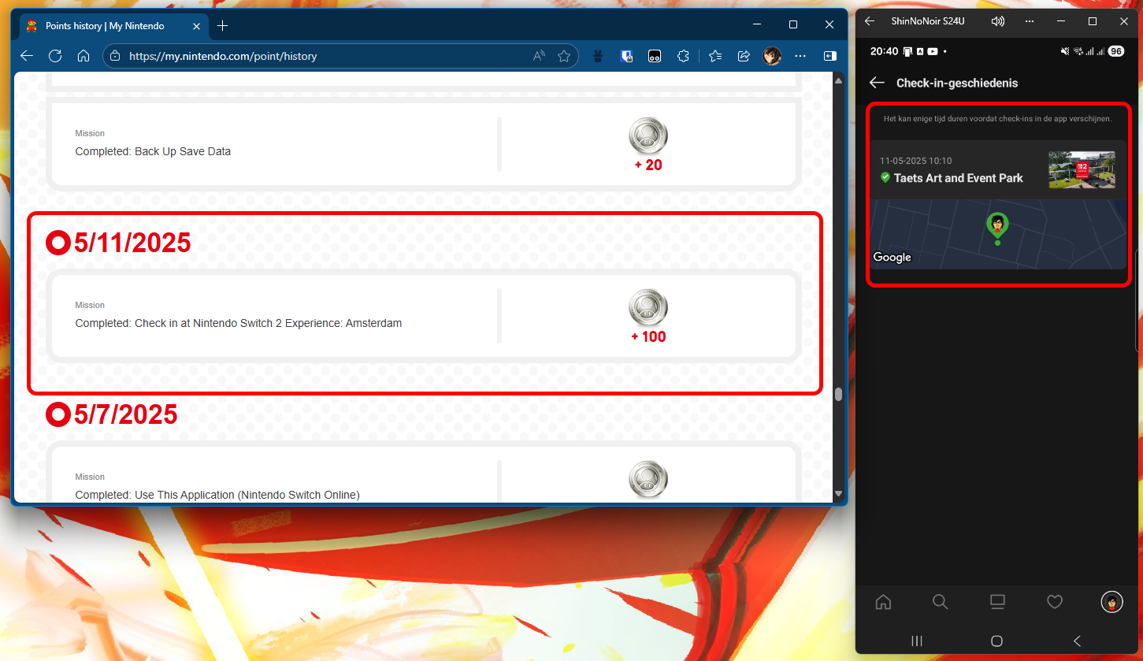The width and height of the screenshot is (1143, 661).
Task: Click the 11-05-2025 10:10 timestamp
Action: click(916, 161)
